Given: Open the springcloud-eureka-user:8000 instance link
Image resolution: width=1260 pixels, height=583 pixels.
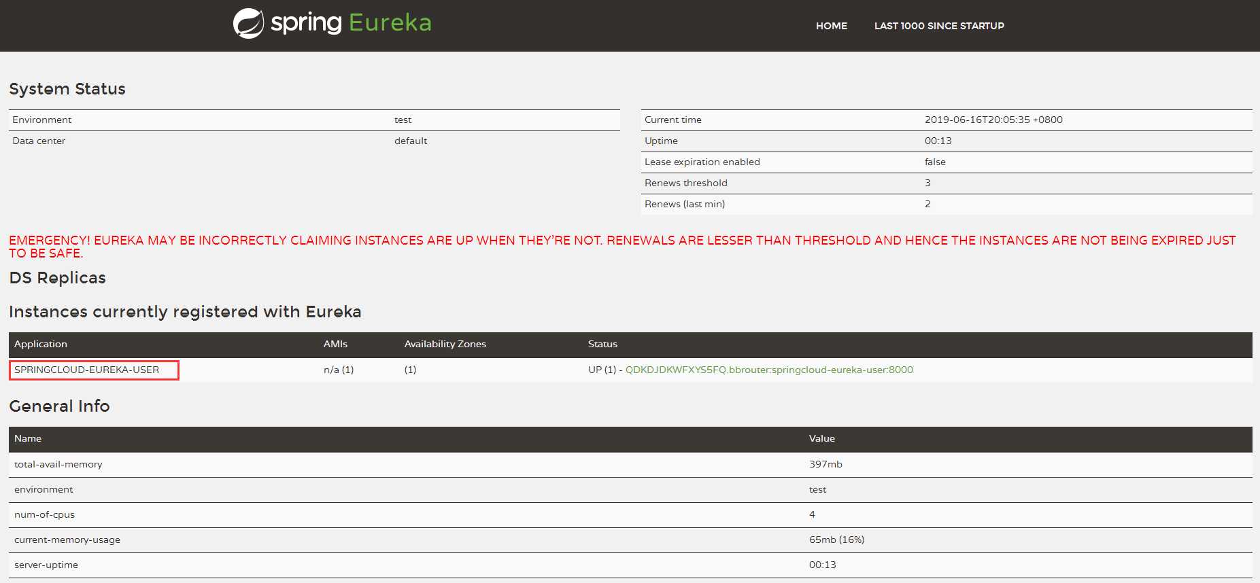Looking at the screenshot, I should 769,370.
